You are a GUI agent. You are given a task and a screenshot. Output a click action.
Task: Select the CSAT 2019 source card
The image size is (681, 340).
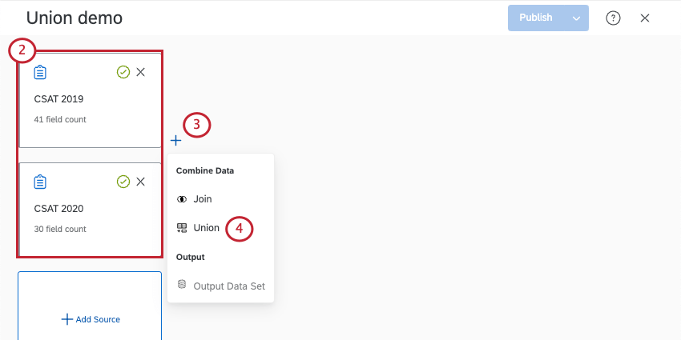pyautogui.click(x=90, y=108)
